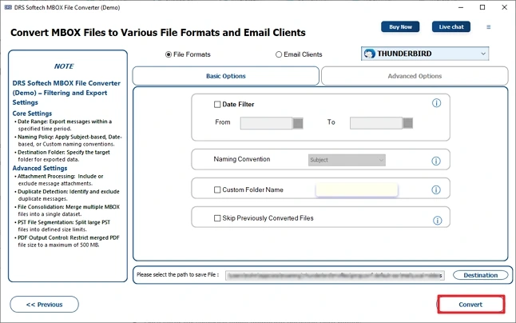The width and height of the screenshot is (516, 323).
Task: Close the MBOX File Converter window
Action: pyautogui.click(x=504, y=7)
